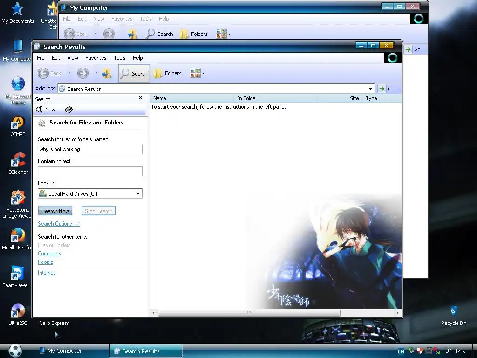Viewport: 477px width, 358px height.
Task: Expand Search Options link
Action: [x=59, y=224]
